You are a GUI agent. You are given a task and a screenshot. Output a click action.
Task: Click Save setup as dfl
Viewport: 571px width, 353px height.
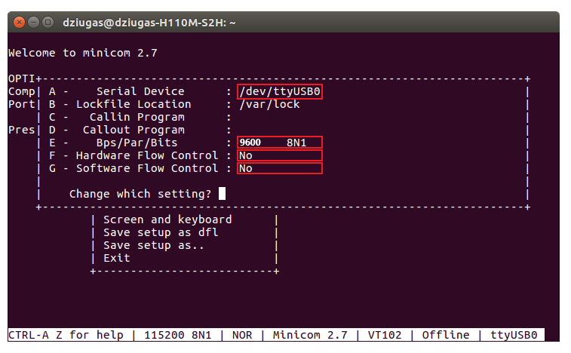pos(161,232)
